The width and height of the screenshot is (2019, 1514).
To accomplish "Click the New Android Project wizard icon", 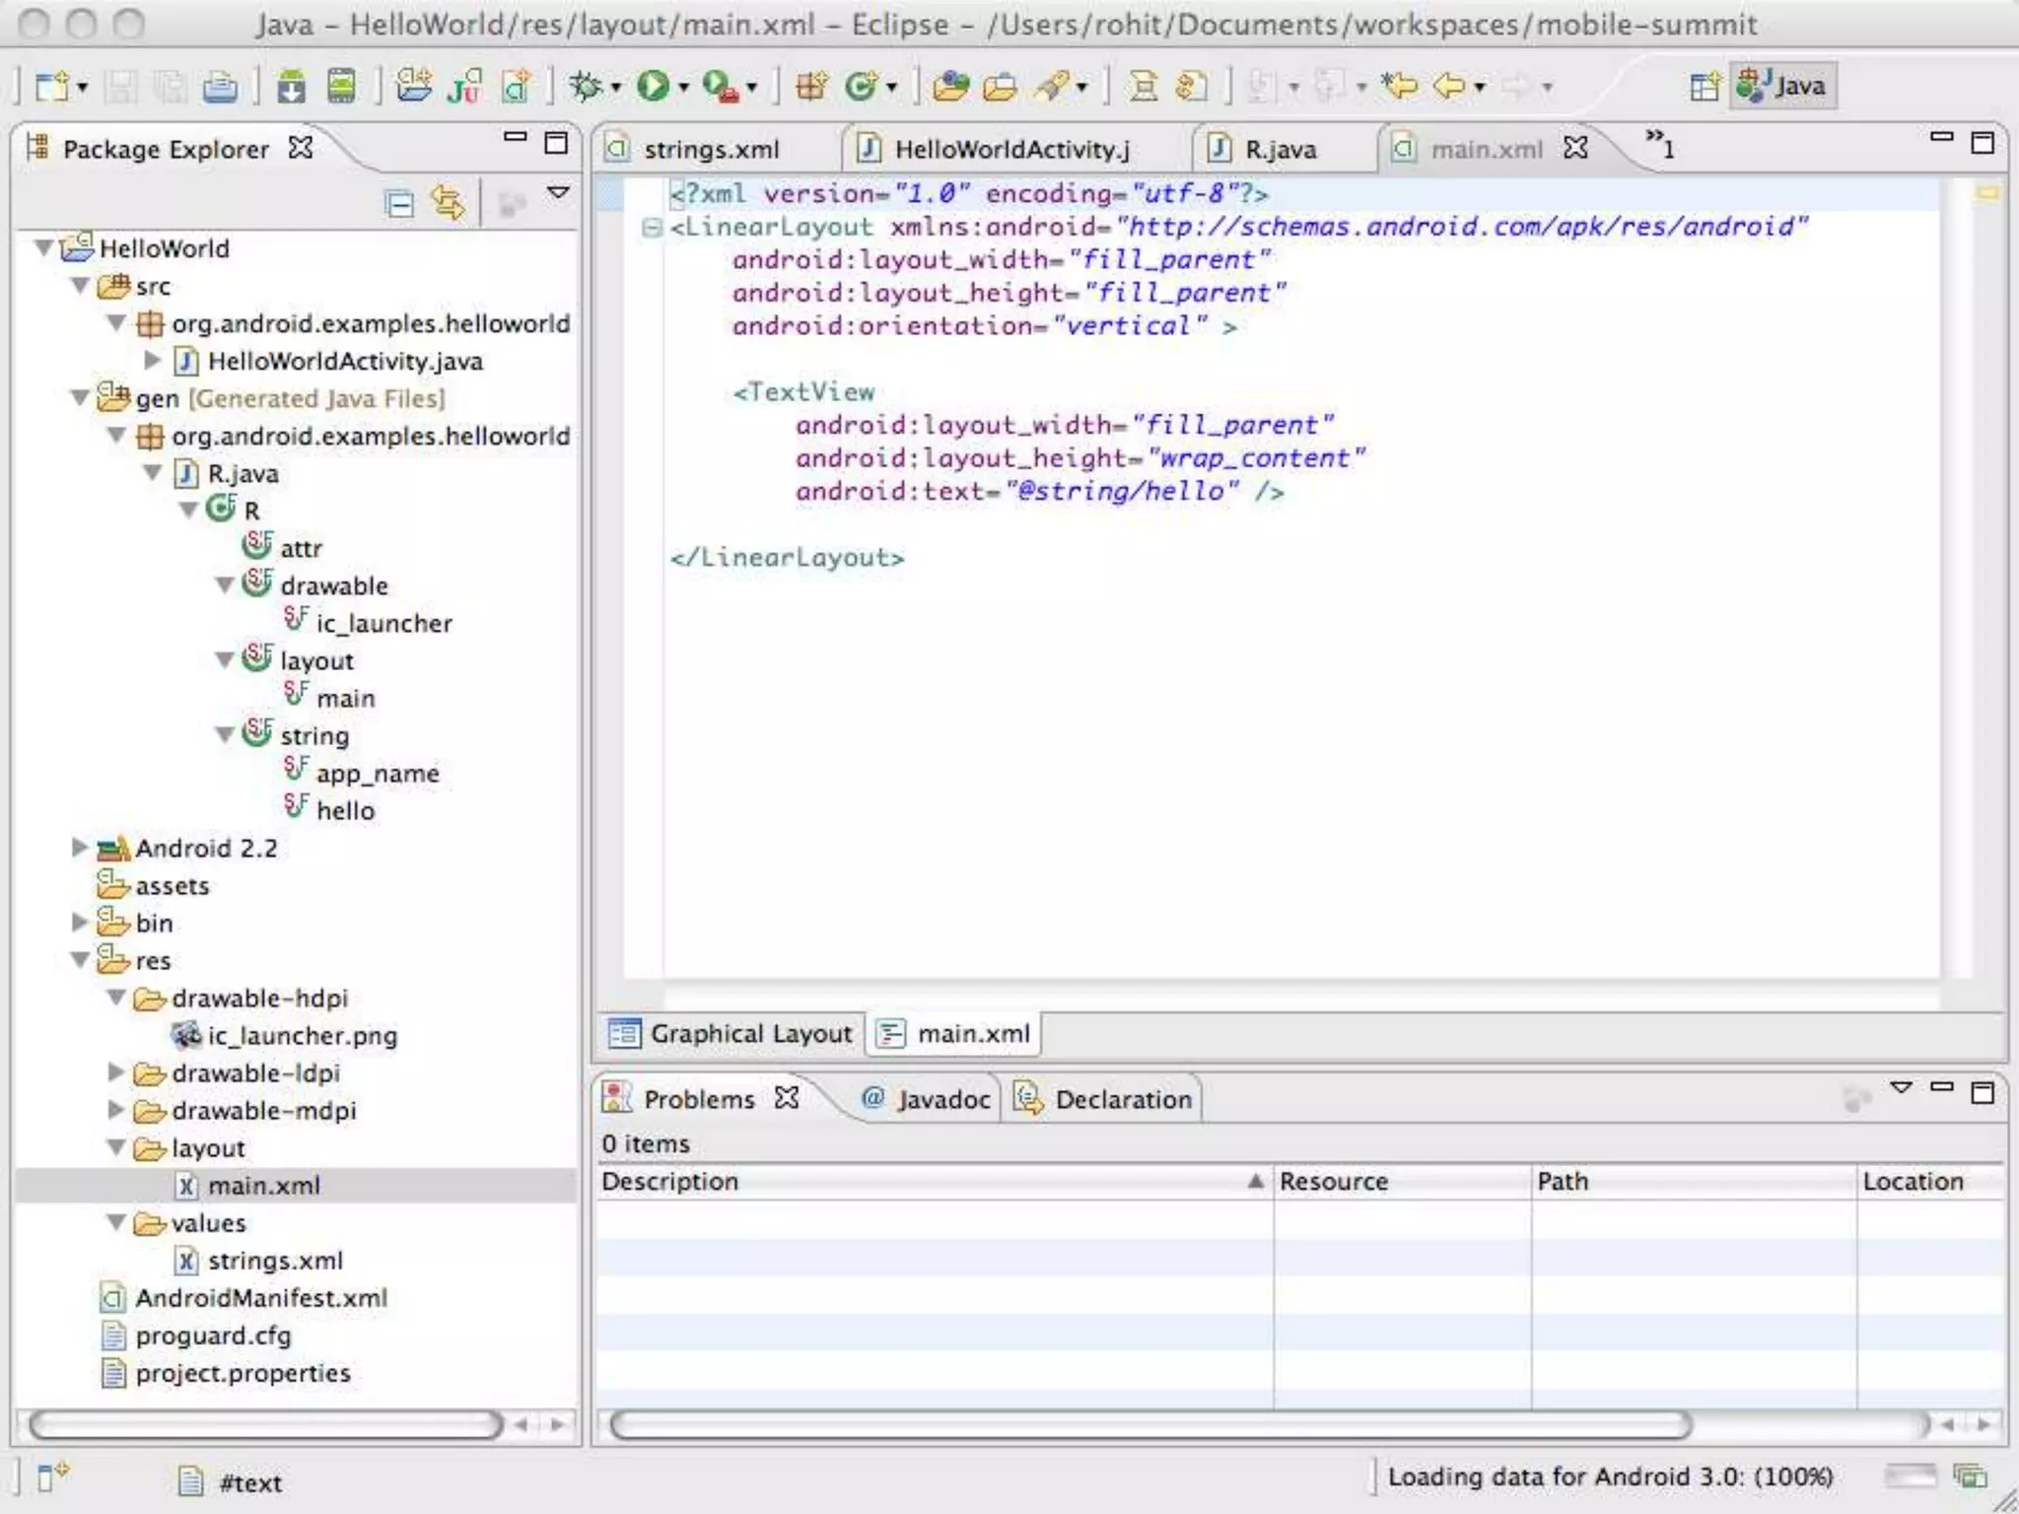I will click(414, 87).
